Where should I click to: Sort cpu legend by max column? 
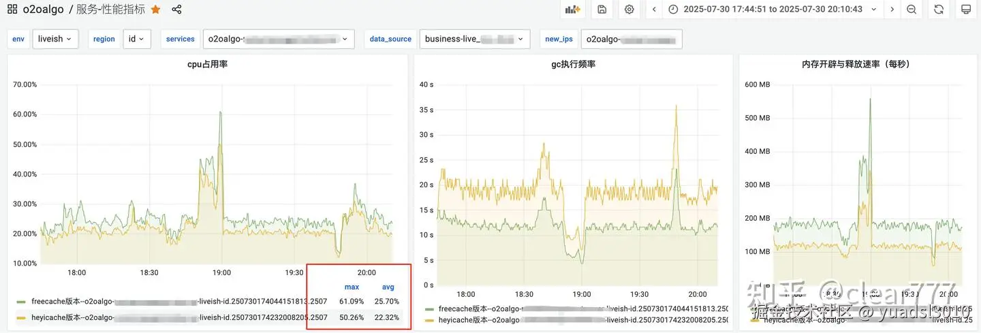point(352,287)
